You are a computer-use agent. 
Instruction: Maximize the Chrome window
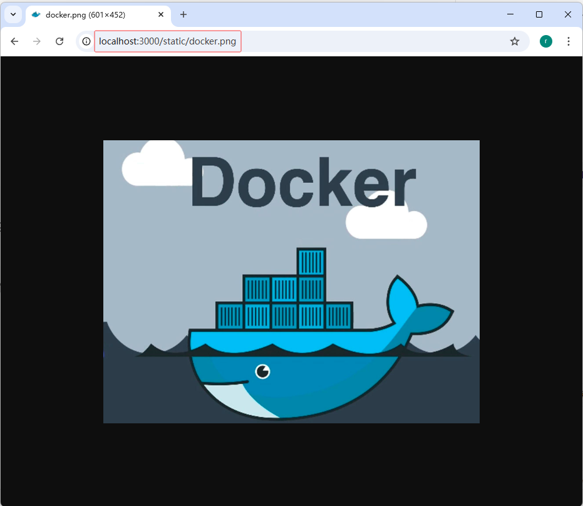point(539,14)
